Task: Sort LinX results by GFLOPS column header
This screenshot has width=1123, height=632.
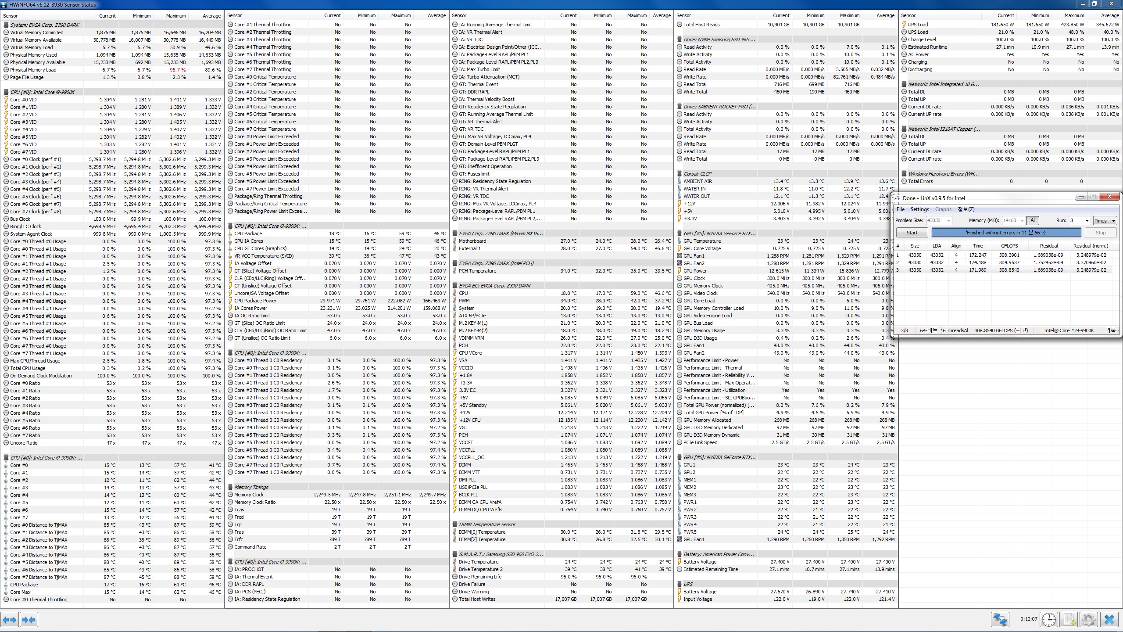Action: pos(1009,246)
